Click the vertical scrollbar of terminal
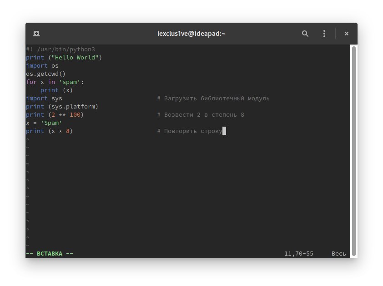 click(x=354, y=151)
